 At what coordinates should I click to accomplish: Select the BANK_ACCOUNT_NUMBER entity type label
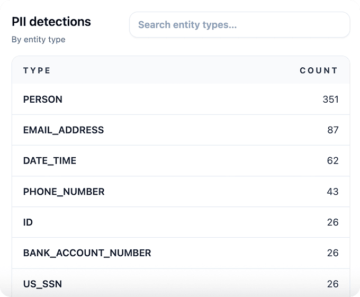click(x=87, y=253)
